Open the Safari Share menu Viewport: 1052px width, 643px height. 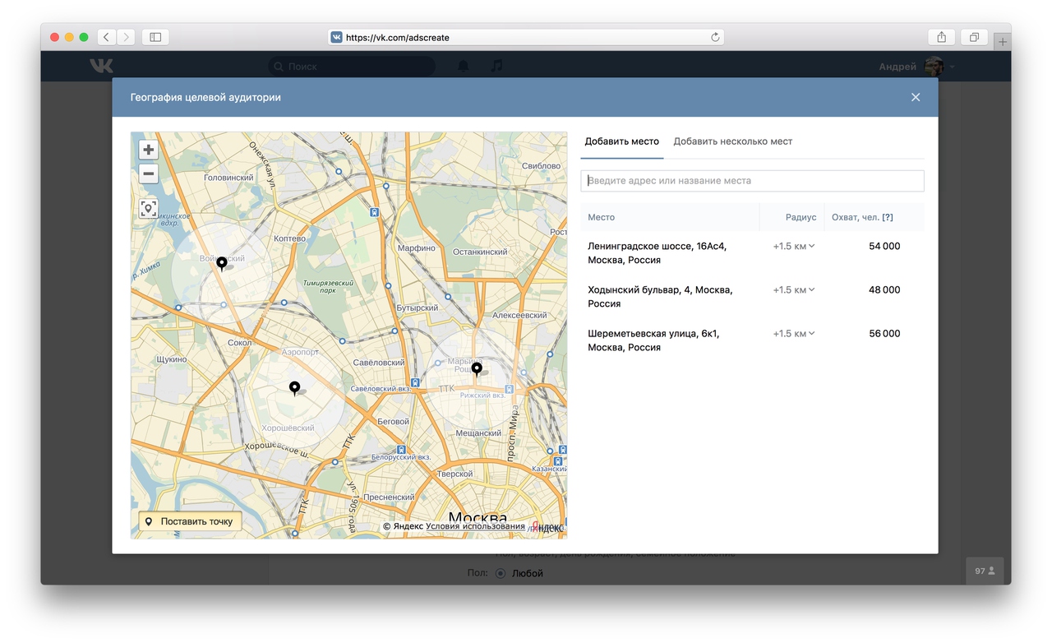click(x=941, y=37)
